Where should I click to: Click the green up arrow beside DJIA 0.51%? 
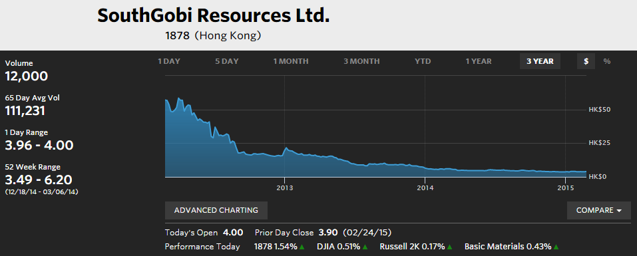tap(365, 247)
